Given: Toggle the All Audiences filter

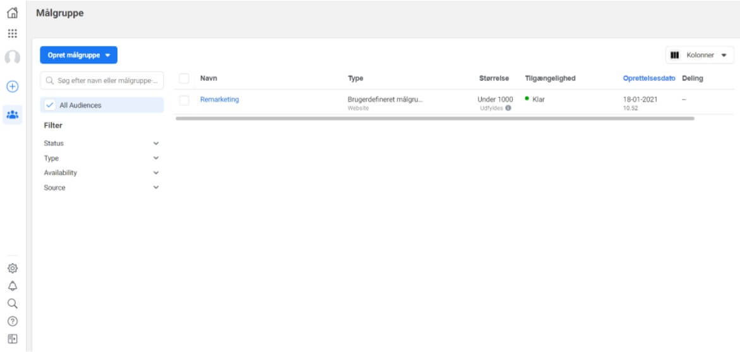Looking at the screenshot, I should [102, 105].
